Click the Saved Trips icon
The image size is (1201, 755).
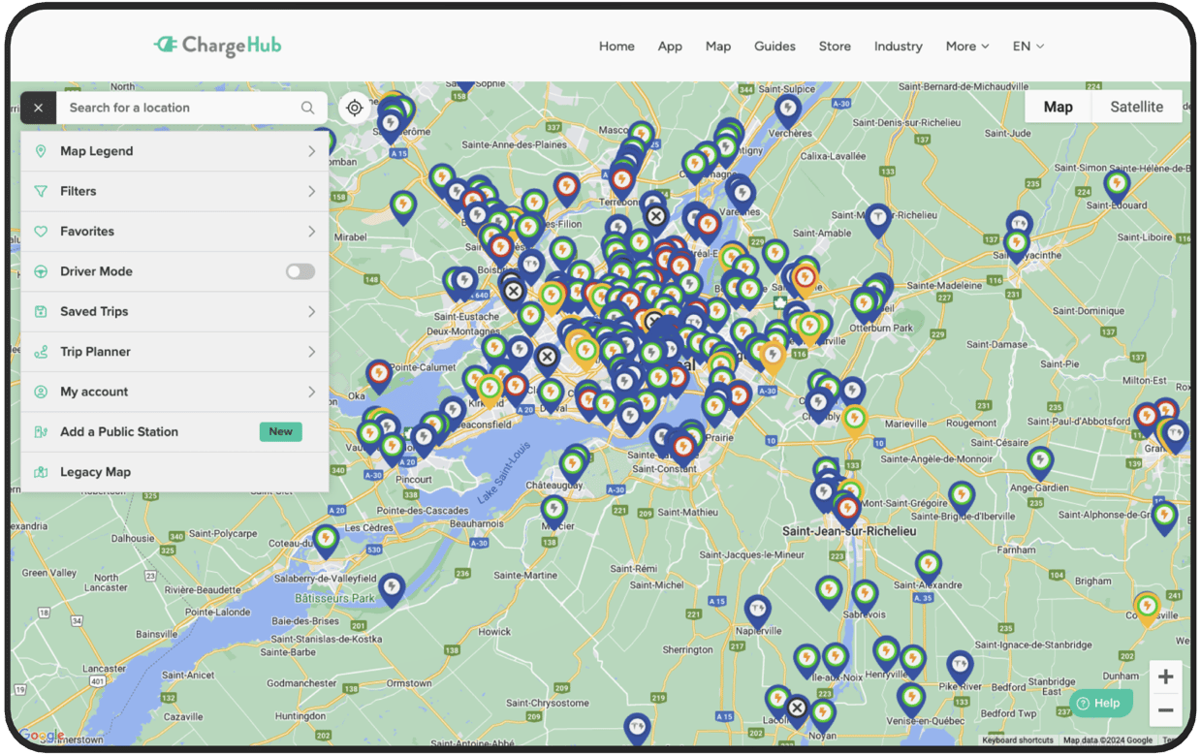point(41,311)
